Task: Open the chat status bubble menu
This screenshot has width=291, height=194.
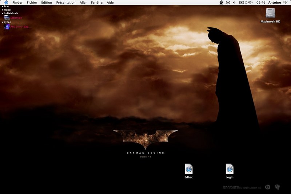Action: [x=228, y=3]
